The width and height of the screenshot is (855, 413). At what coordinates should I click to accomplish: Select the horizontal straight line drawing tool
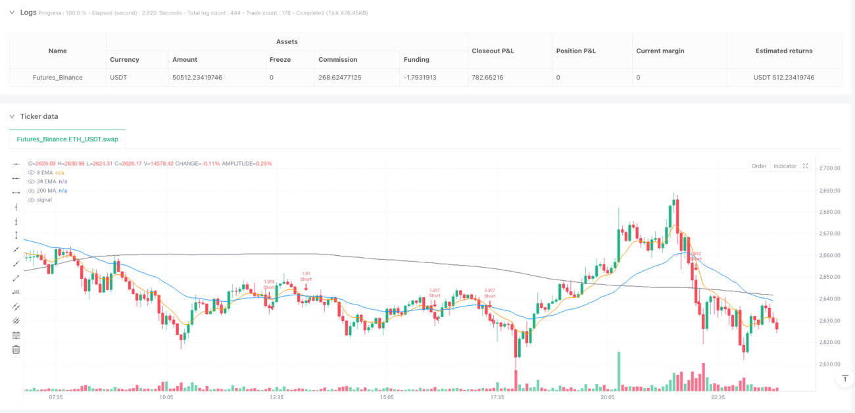coord(16,163)
